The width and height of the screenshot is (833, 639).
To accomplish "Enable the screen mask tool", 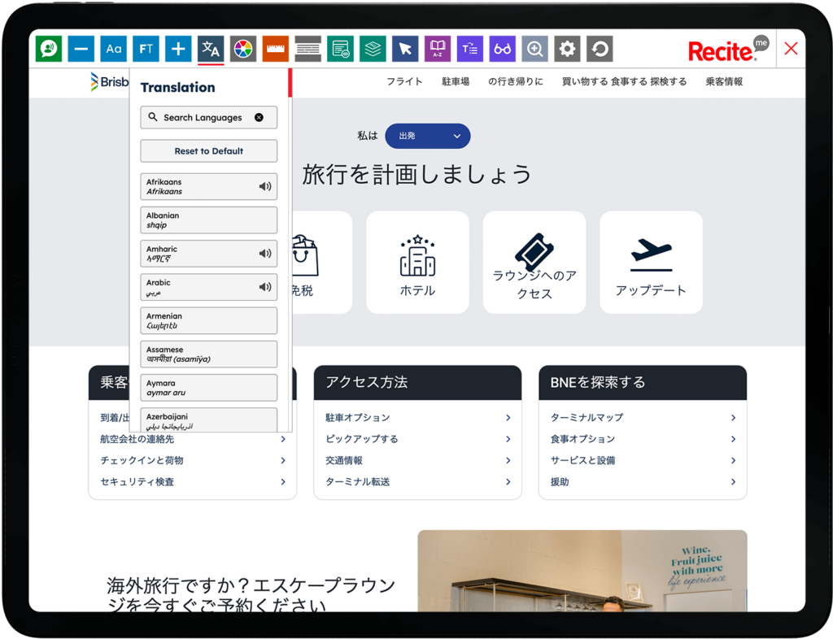I will tap(308, 49).
